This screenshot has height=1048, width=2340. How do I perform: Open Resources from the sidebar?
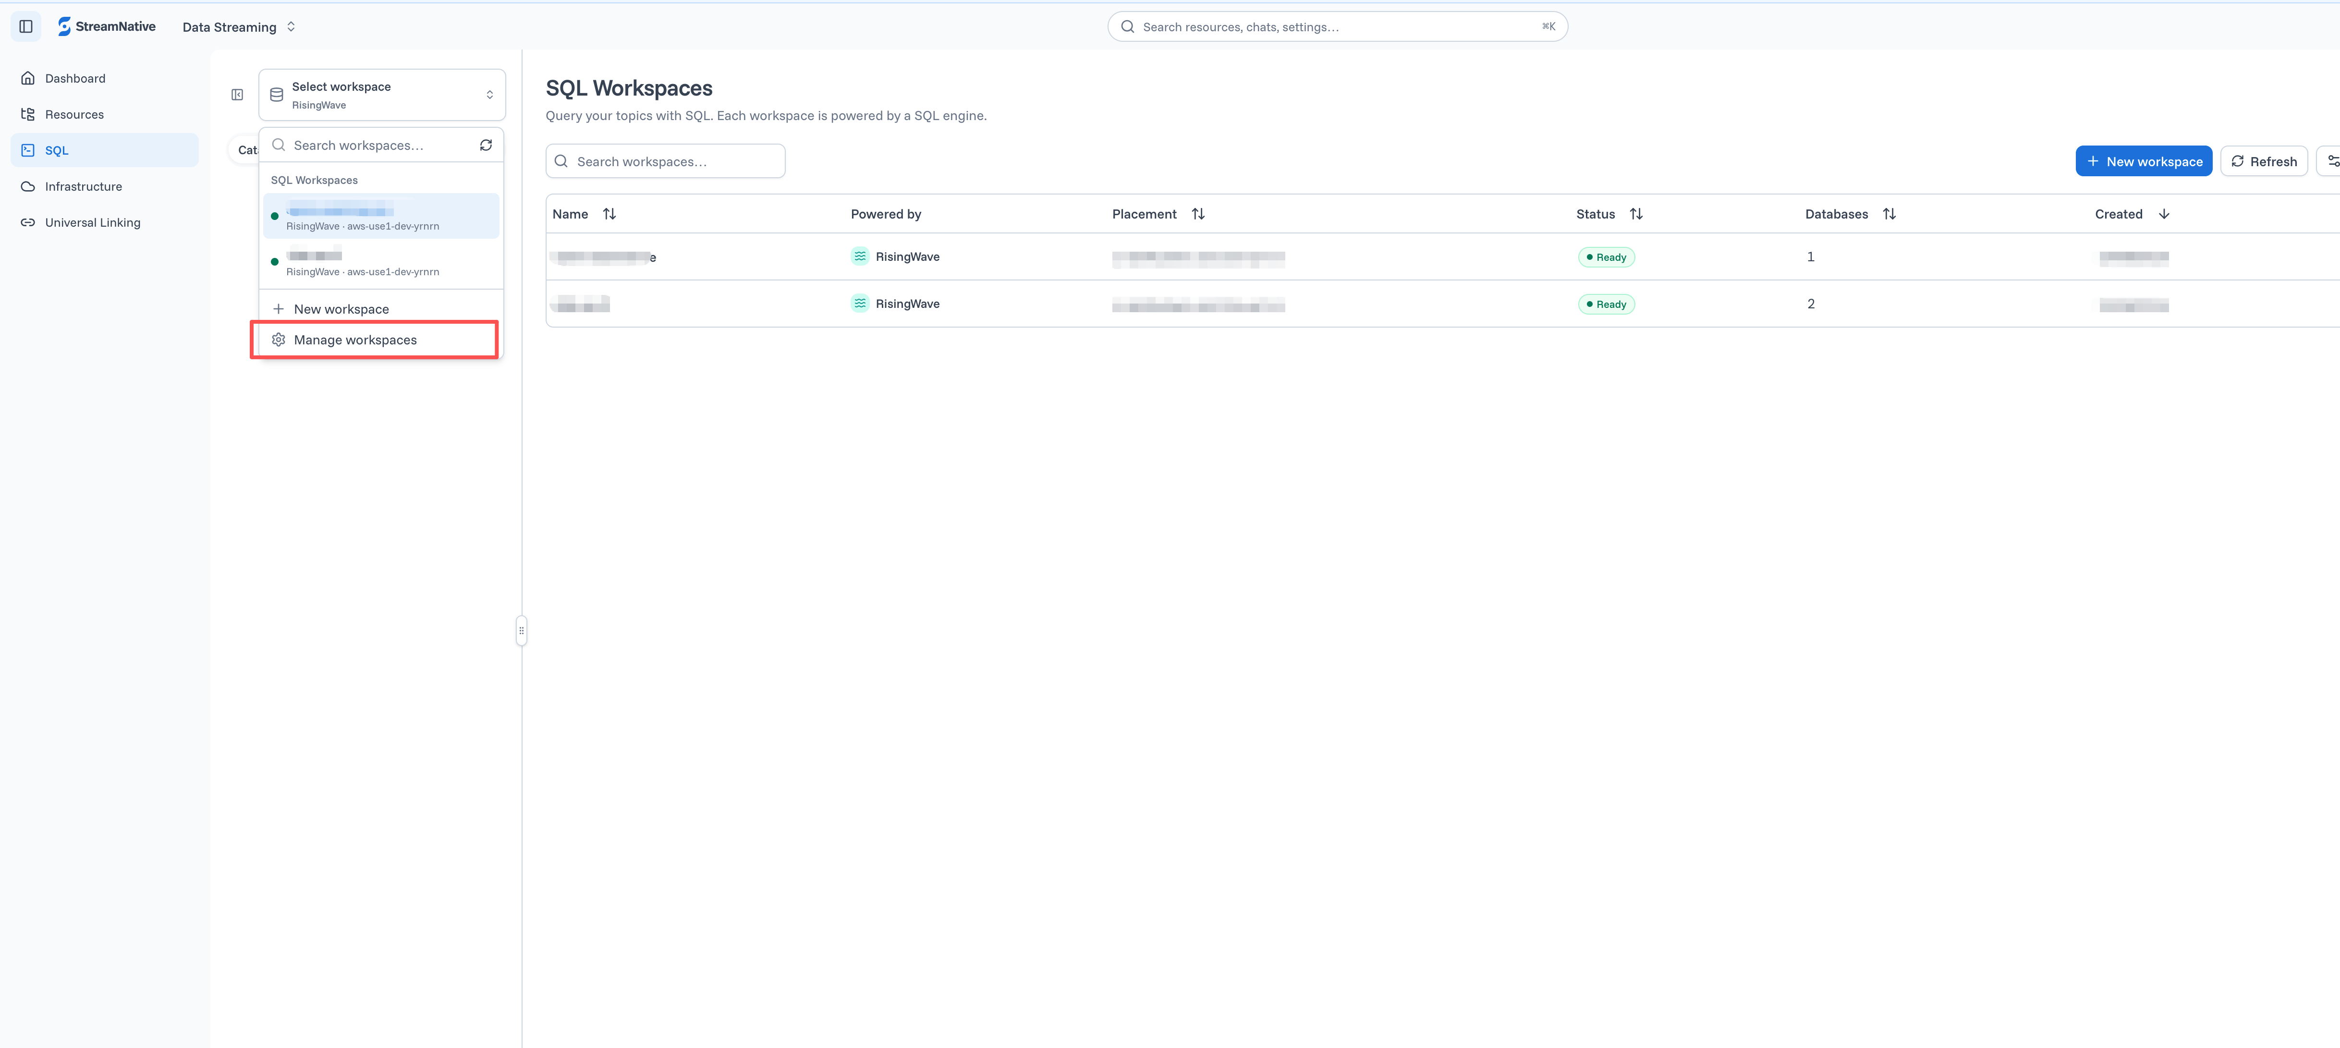(x=105, y=114)
